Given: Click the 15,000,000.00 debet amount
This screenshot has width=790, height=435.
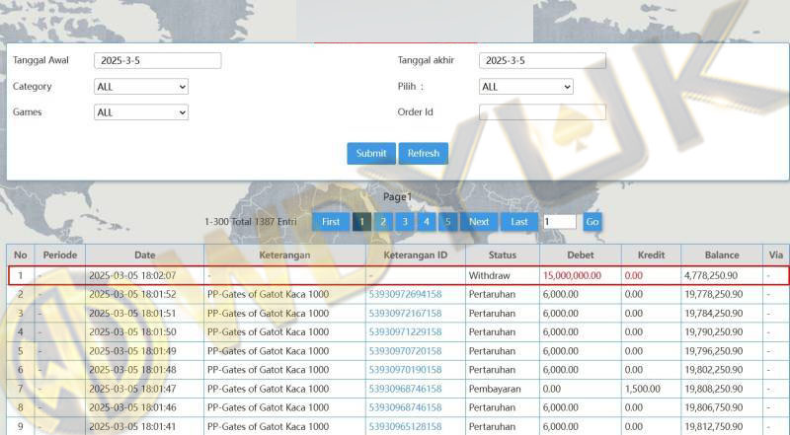Looking at the screenshot, I should click(x=572, y=275).
